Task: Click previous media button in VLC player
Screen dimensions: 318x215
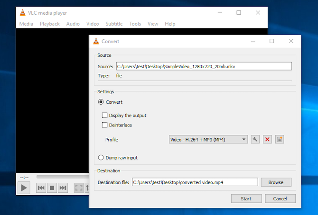Action: [x=41, y=188]
